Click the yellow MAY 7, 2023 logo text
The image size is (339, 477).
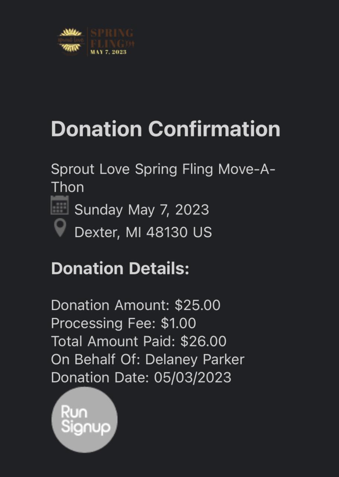(108, 52)
